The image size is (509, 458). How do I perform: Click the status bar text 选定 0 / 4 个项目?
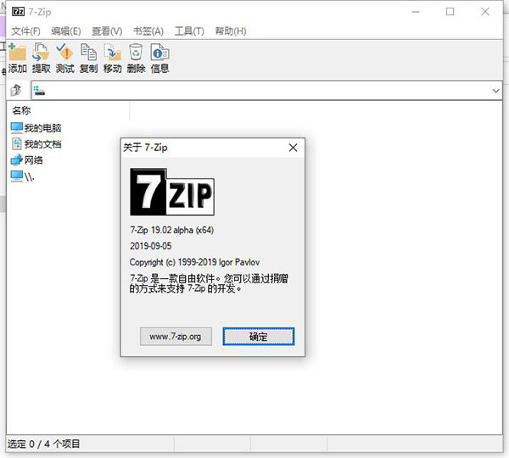(x=43, y=444)
